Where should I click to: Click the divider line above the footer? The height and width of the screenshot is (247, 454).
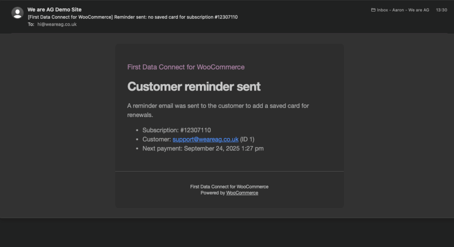(x=229, y=171)
